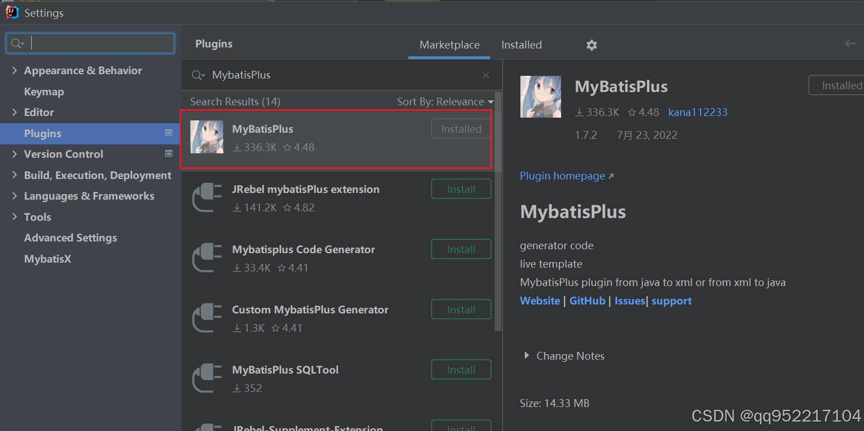Open the Issues link
Image resolution: width=864 pixels, height=431 pixels.
click(630, 301)
